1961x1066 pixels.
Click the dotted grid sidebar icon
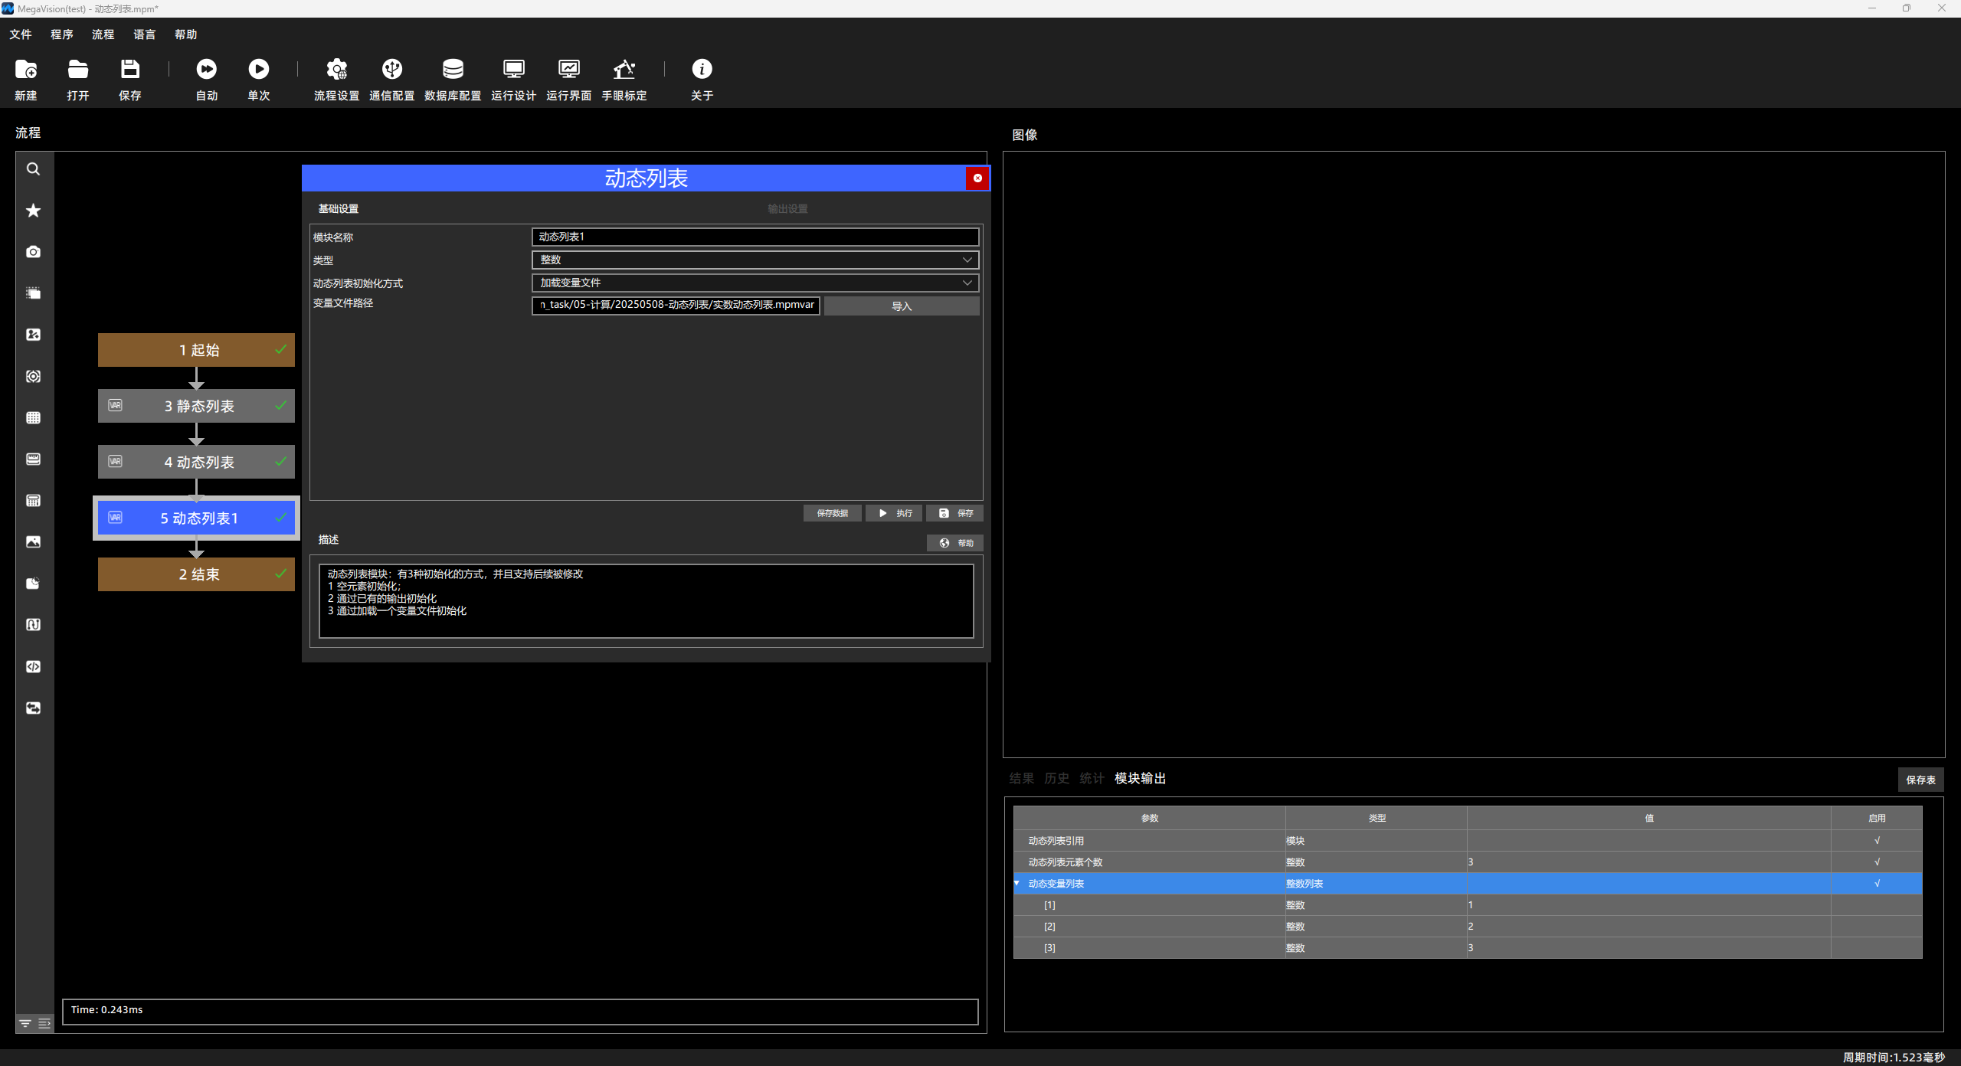click(x=34, y=417)
